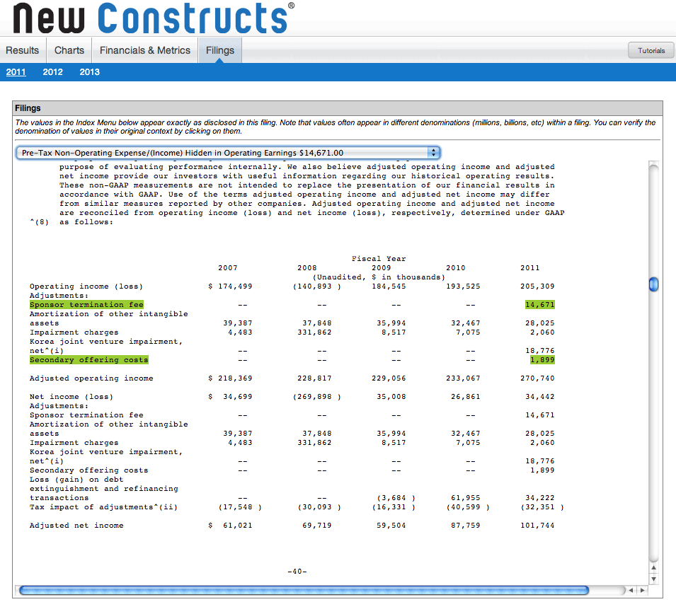The width and height of the screenshot is (676, 614).
Task: Click the horizontal scrollbar left arrow
Action: point(631,590)
